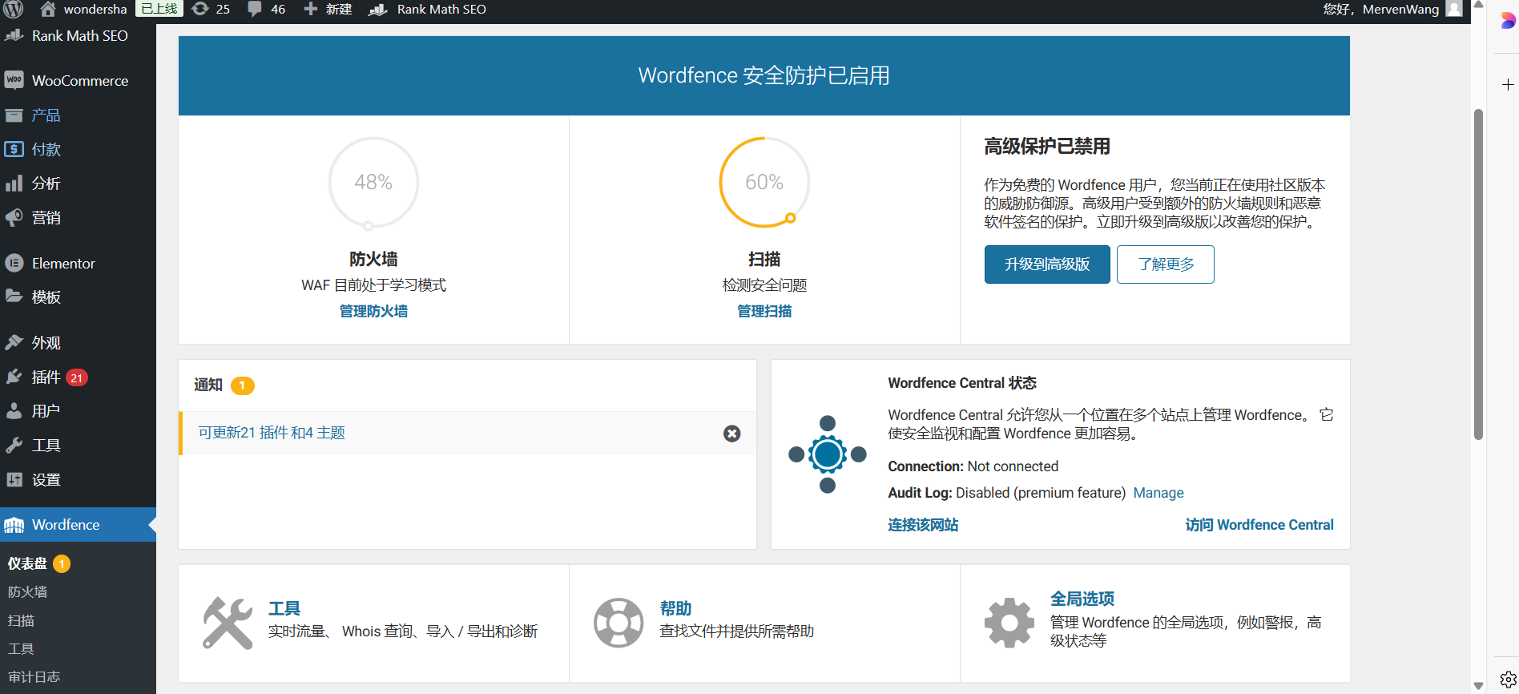The height and width of the screenshot is (694, 1519).
Task: Click the 已上线 status badge
Action: [x=159, y=9]
